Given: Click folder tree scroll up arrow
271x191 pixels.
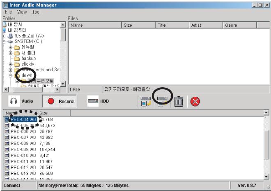Looking at the screenshot, I should point(63,25).
